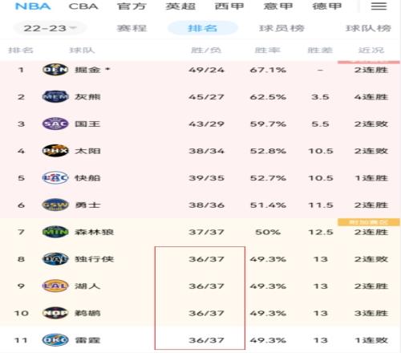Click the Minnesota MIN team logo
The height and width of the screenshot is (353, 401).
(x=55, y=232)
